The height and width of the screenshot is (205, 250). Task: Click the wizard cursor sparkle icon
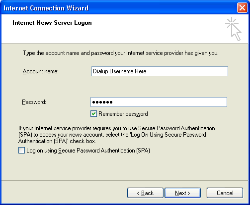[233, 29]
